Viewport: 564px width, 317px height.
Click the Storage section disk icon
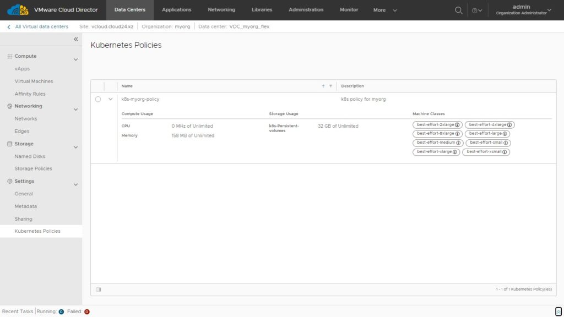(10, 144)
